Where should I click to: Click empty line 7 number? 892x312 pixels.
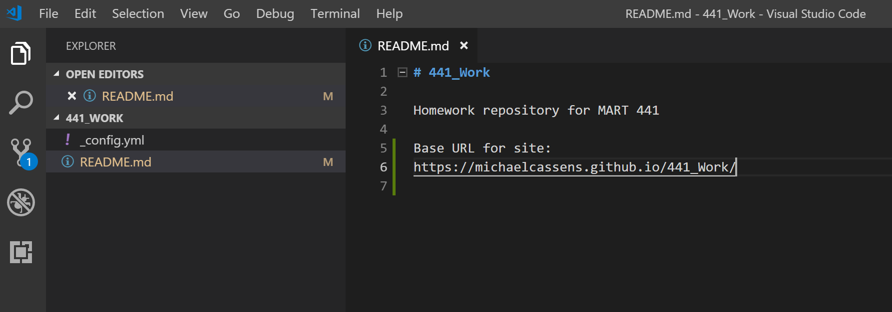[x=384, y=186]
